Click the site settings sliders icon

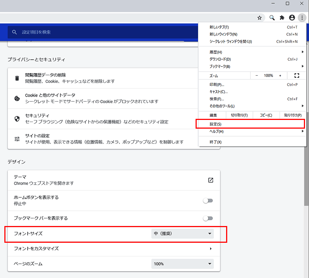(17, 139)
